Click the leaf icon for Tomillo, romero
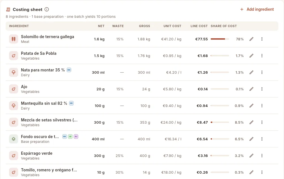The height and width of the screenshot is (179, 284). [x=14, y=172]
